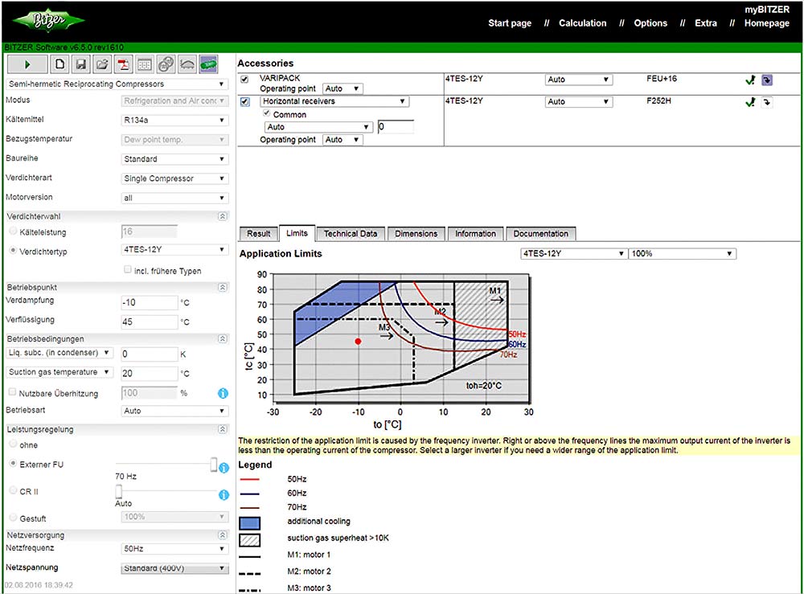Export results with the PDF icon
Screen dimensions: 804x594
tap(123, 64)
